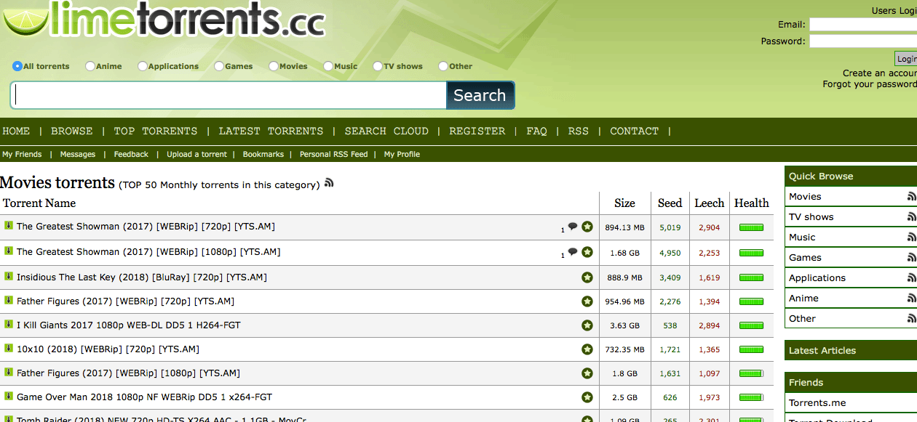Click verified star icon for Greatest Showman 1080p
This screenshot has width=917, height=422.
coord(587,252)
